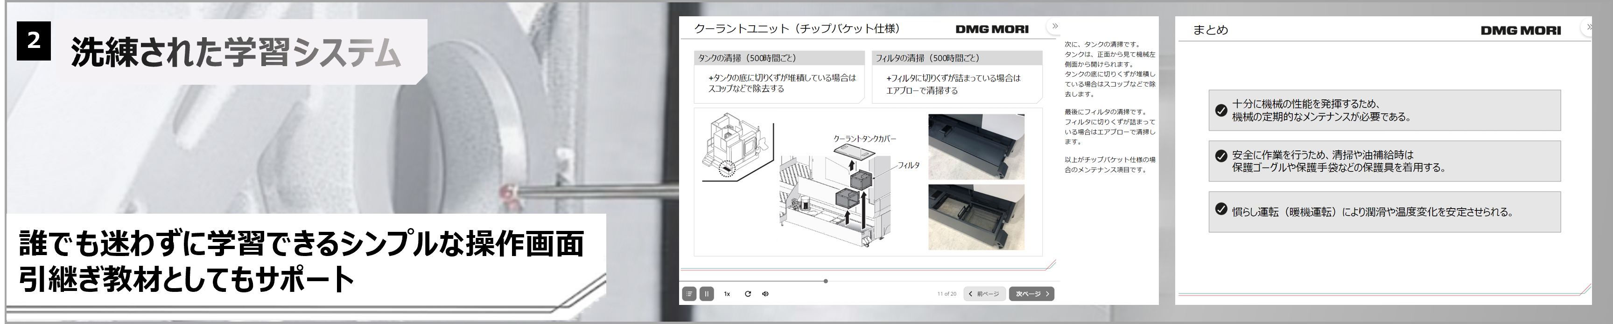Click the 11 of 20 page counter
The width and height of the screenshot is (1613, 324).
(x=947, y=294)
